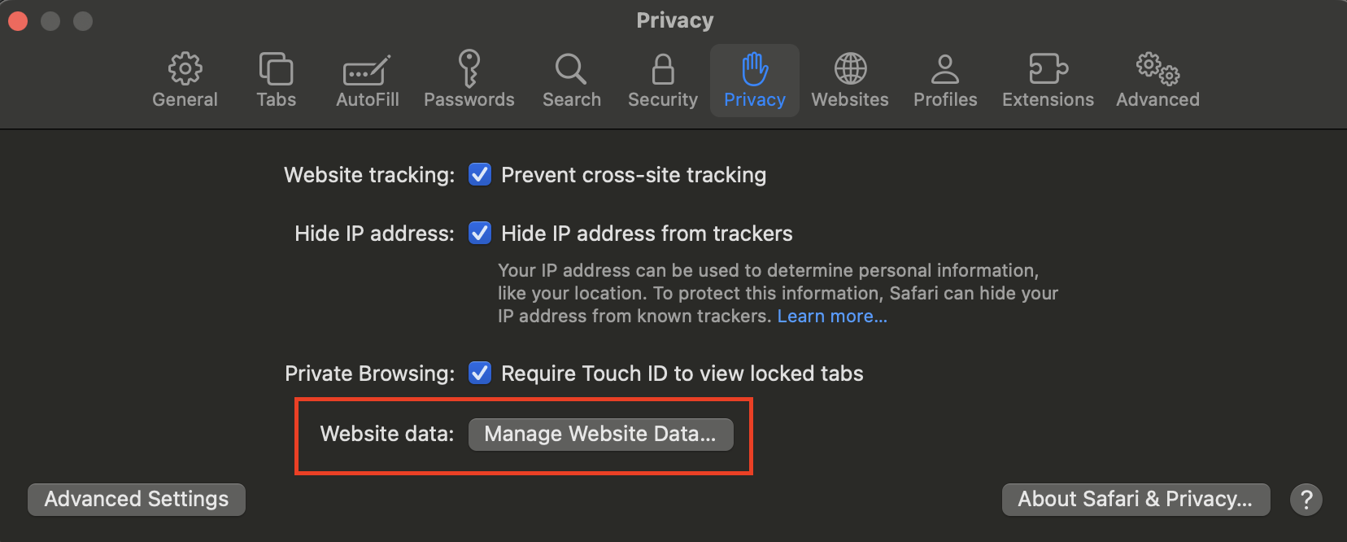
Task: Switch to the Tabs settings icon
Action: pyautogui.click(x=276, y=80)
